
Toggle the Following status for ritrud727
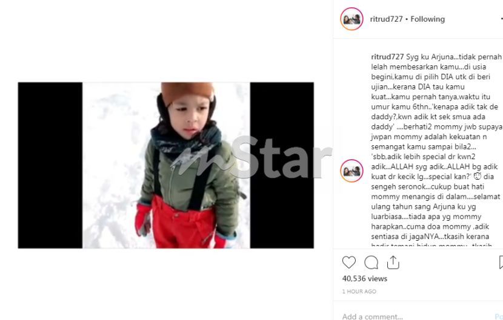coord(428,19)
